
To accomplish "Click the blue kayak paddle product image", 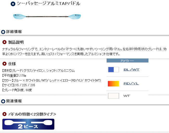I will point(47,17).
